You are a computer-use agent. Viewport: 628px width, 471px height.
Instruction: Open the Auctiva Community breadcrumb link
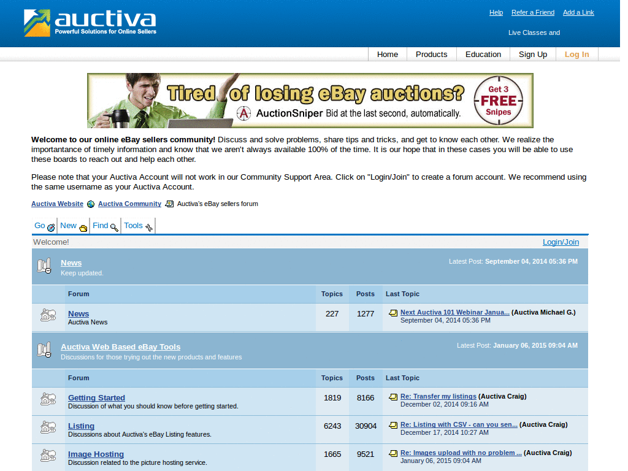pyautogui.click(x=130, y=204)
